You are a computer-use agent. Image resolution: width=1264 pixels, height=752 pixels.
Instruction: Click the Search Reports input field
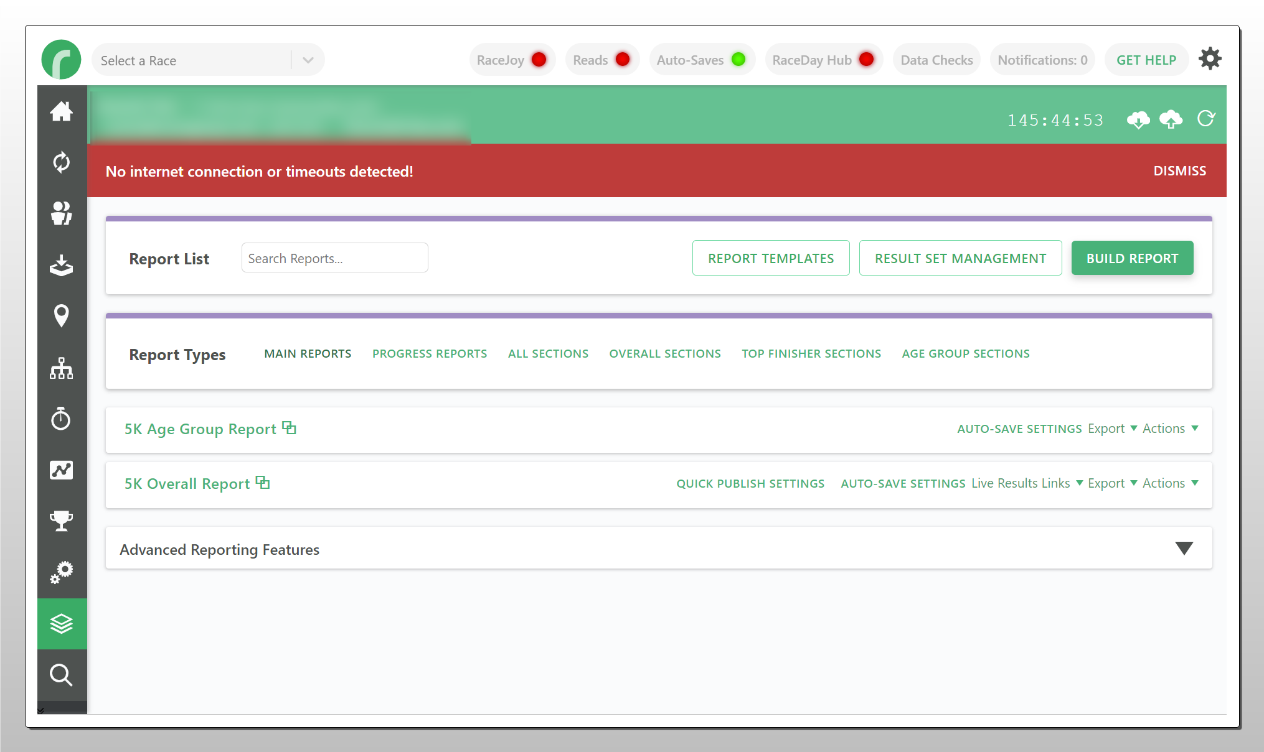[334, 258]
